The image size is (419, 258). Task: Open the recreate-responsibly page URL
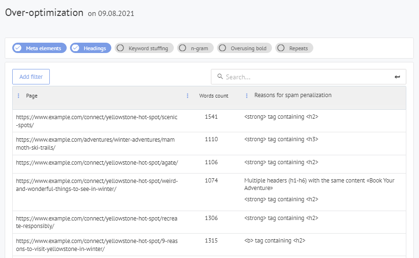pyautogui.click(x=97, y=222)
